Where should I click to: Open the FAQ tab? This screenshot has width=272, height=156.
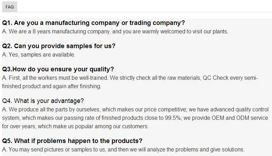[x=9, y=7]
